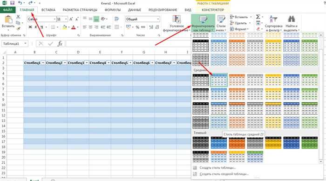Image resolution: width=326 pixels, height=181 pixels.
Task: Toggle bold Ж formatting button
Action: tap(30, 27)
